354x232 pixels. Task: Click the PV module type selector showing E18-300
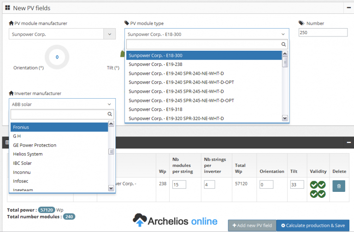tap(206, 34)
